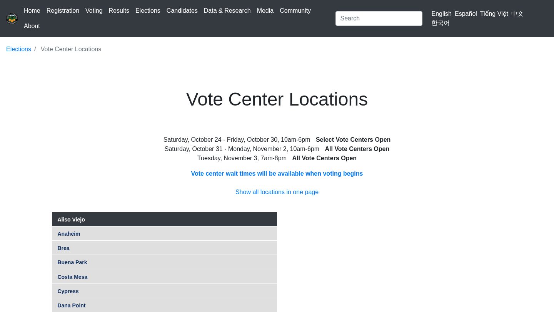Screen dimensions: 554x312
Task: Select the Costa Mesa city tab
Action: (x=164, y=277)
